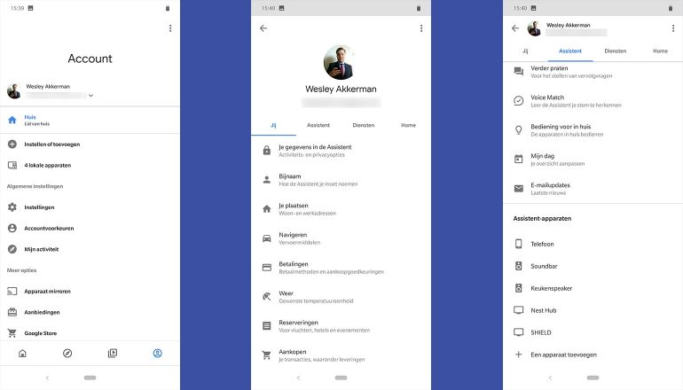Tap the account icon in bottom navigation bar
Viewport: 683px width, 390px height.
click(157, 353)
